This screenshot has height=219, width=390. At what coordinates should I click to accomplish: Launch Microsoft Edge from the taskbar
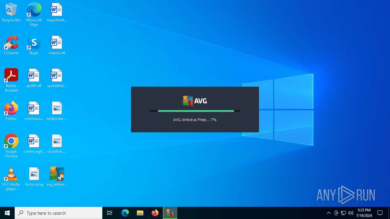click(x=125, y=213)
